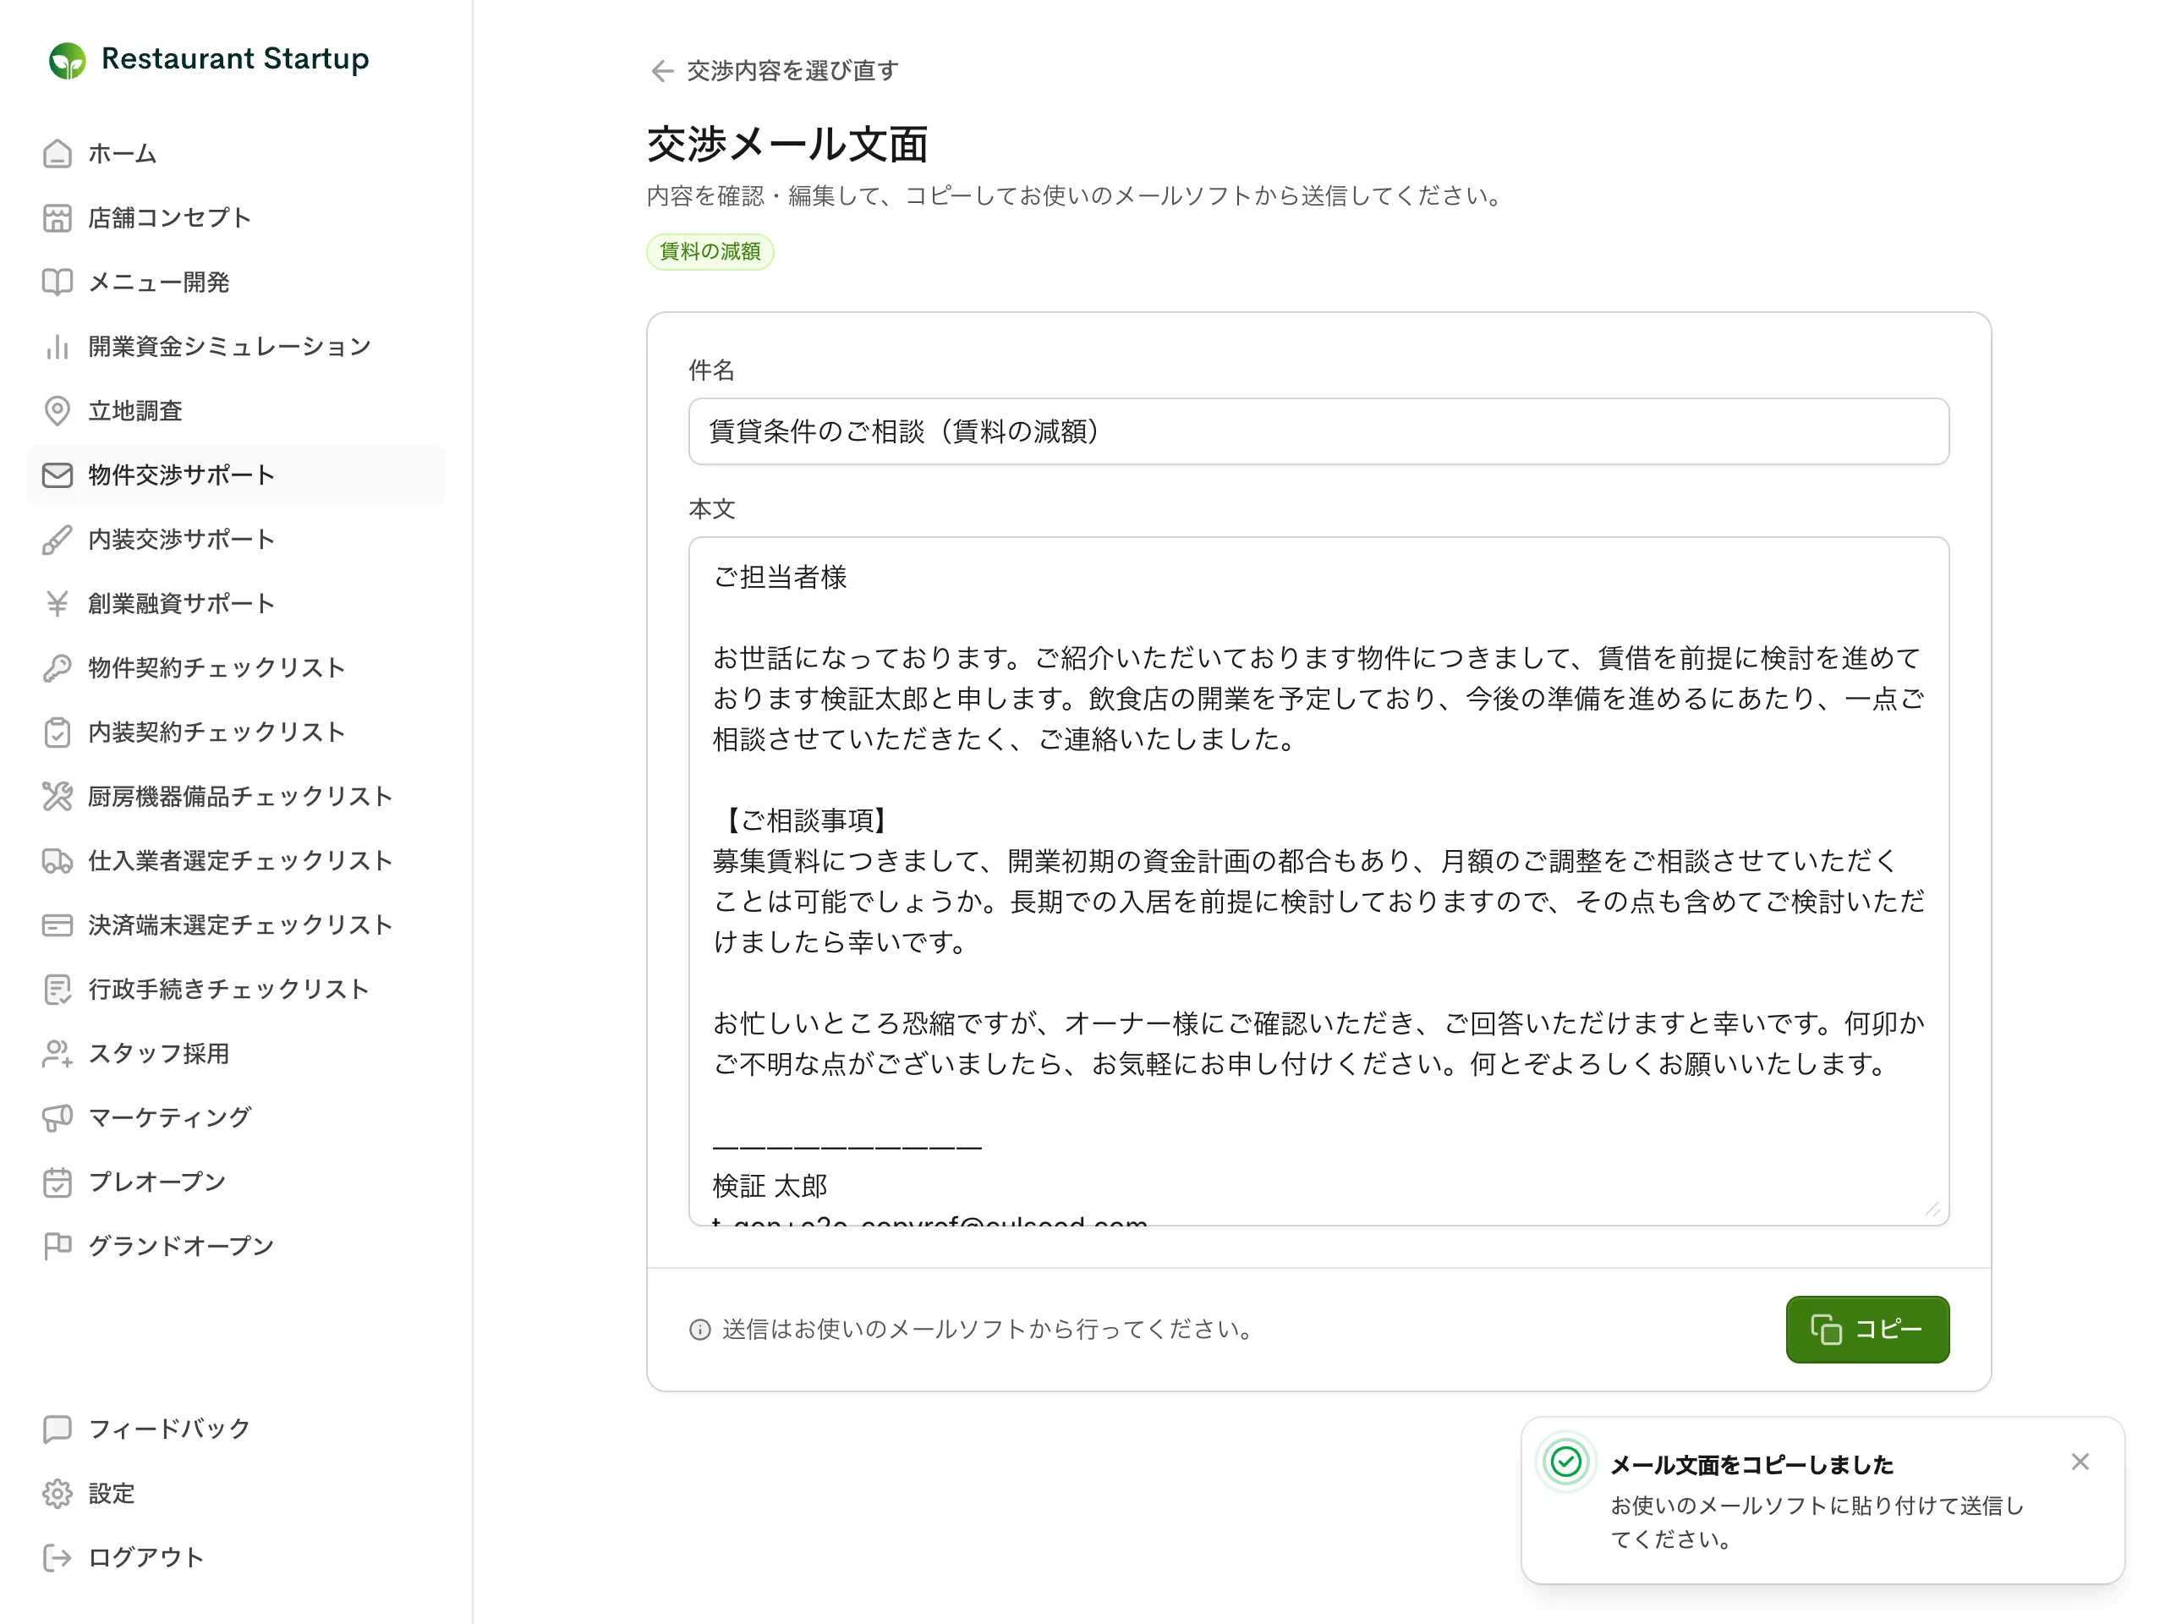Screen dimensions: 2165x1624
Task: Click the 交渉メール文面 page heading
Action: tap(787, 145)
